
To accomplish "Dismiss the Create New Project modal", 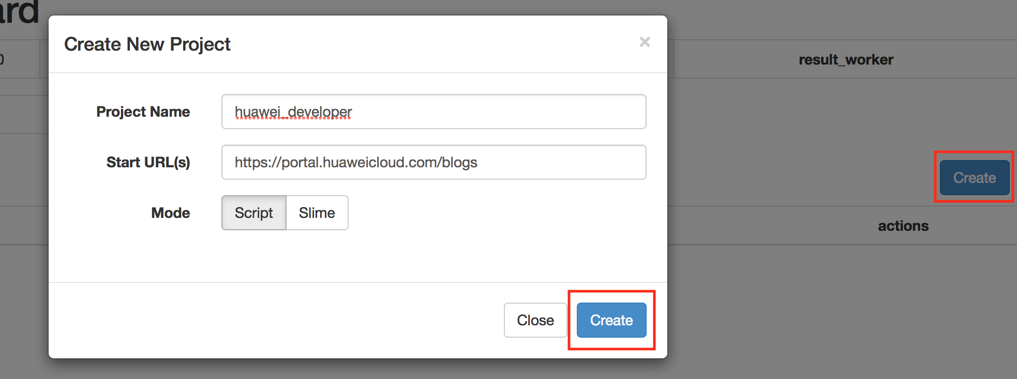I will [645, 42].
